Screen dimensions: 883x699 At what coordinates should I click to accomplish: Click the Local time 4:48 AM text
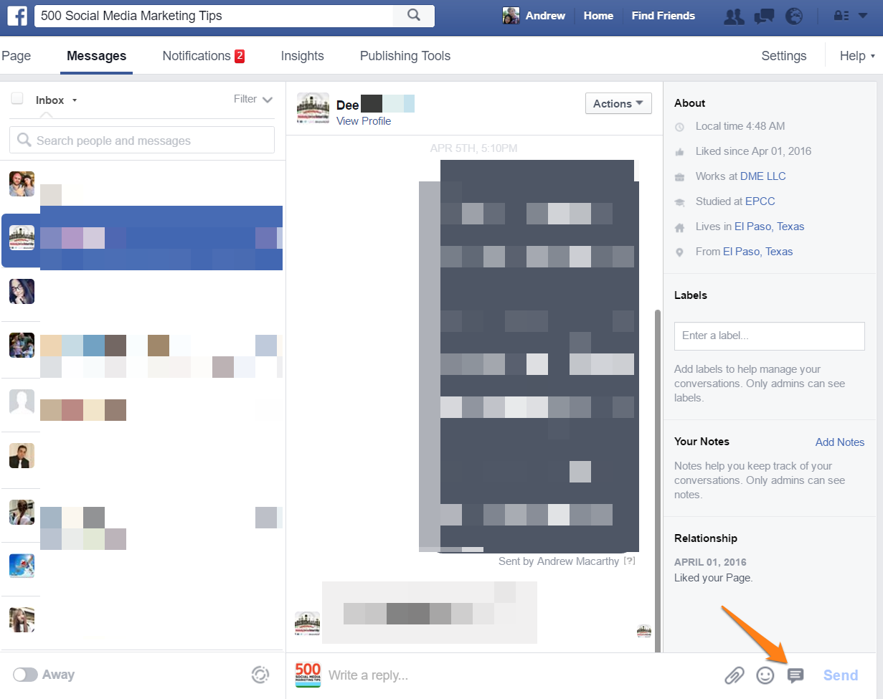740,126
